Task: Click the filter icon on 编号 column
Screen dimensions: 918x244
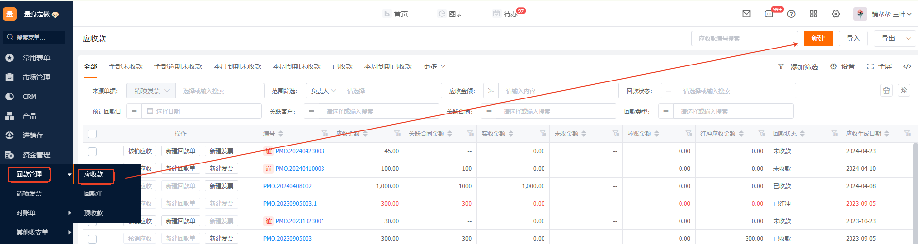Action: [x=324, y=133]
